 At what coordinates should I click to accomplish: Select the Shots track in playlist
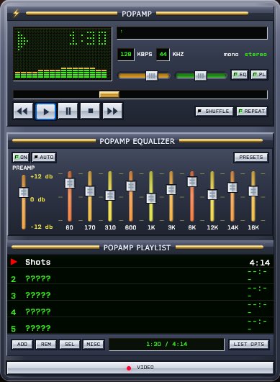click(140, 262)
